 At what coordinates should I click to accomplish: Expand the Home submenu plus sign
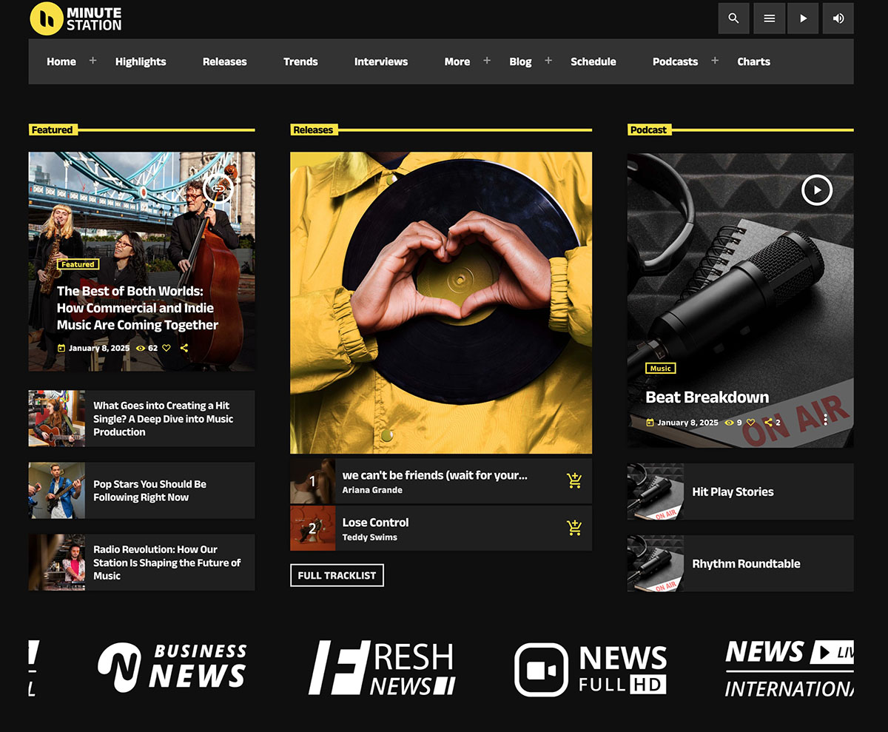point(92,61)
